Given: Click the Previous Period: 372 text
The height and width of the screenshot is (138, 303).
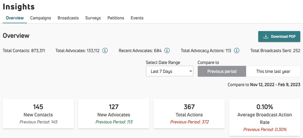Looking at the screenshot, I should coord(190,122).
